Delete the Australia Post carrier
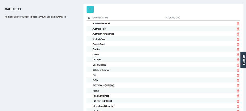Image resolution: width=246 pixels, height=111 pixels. click(x=238, y=29)
